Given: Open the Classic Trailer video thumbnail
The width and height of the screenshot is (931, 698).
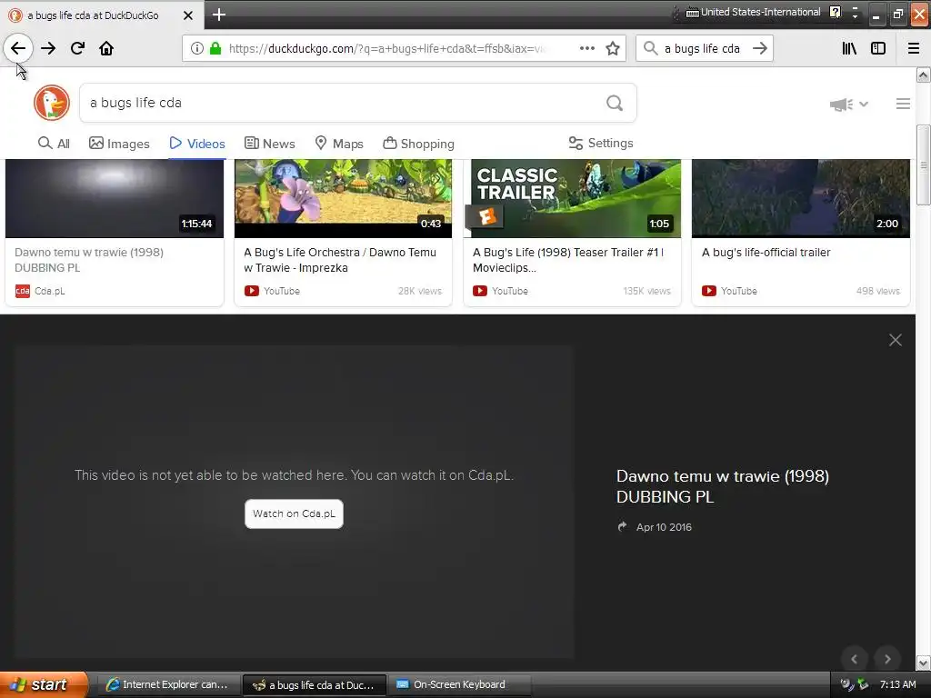Looking at the screenshot, I should pos(573,198).
